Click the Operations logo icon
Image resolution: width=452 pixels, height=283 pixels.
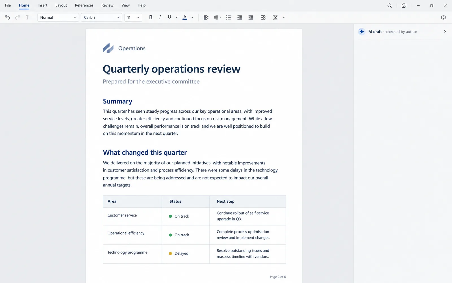[108, 48]
